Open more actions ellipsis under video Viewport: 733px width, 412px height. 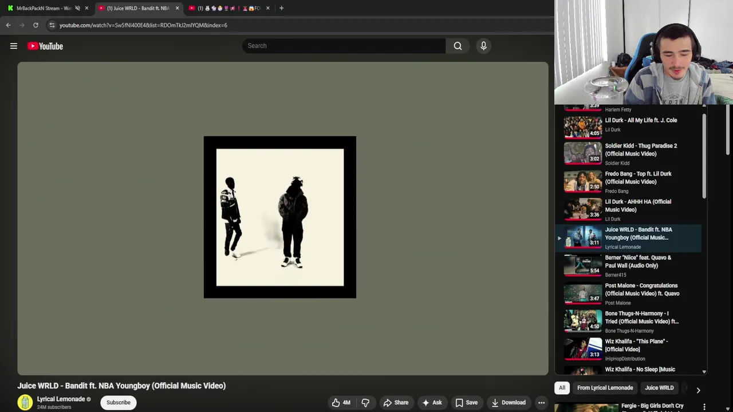pos(541,403)
